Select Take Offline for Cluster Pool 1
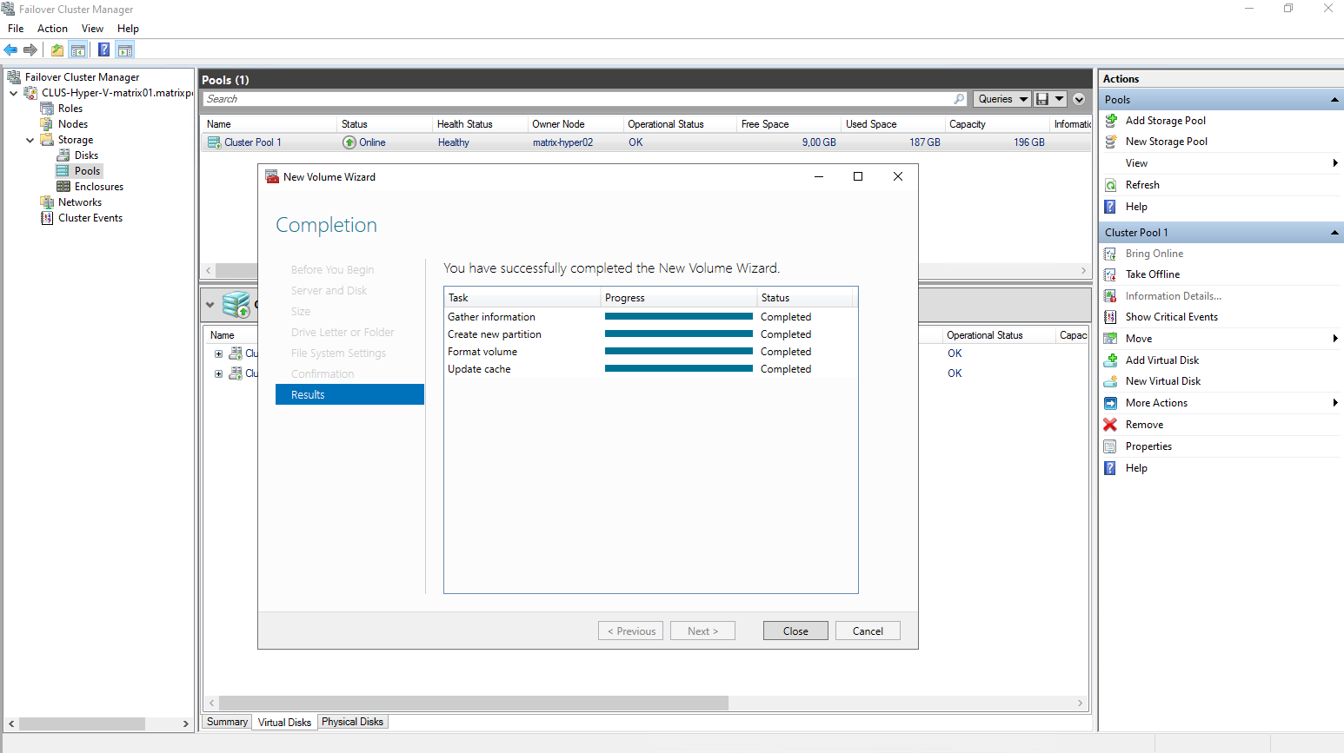1344x753 pixels. coord(1152,274)
